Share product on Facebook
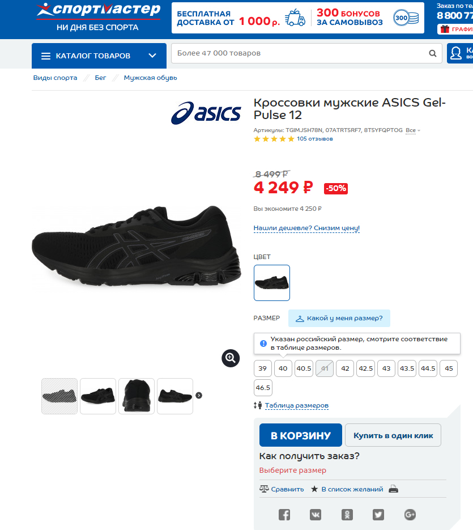 click(284, 515)
